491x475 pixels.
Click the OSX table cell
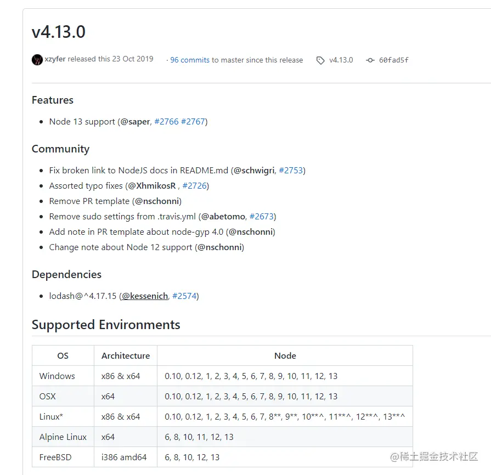63,396
